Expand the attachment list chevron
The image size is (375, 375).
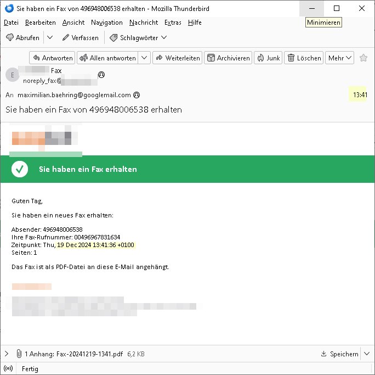click(7, 354)
